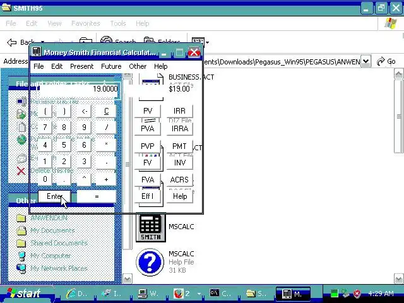Select the MSCALC Smith calculator icon

(x=151, y=228)
